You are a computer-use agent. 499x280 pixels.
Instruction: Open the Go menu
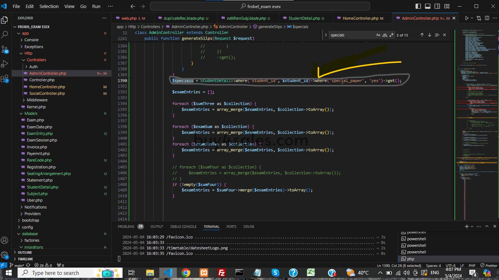click(83, 6)
